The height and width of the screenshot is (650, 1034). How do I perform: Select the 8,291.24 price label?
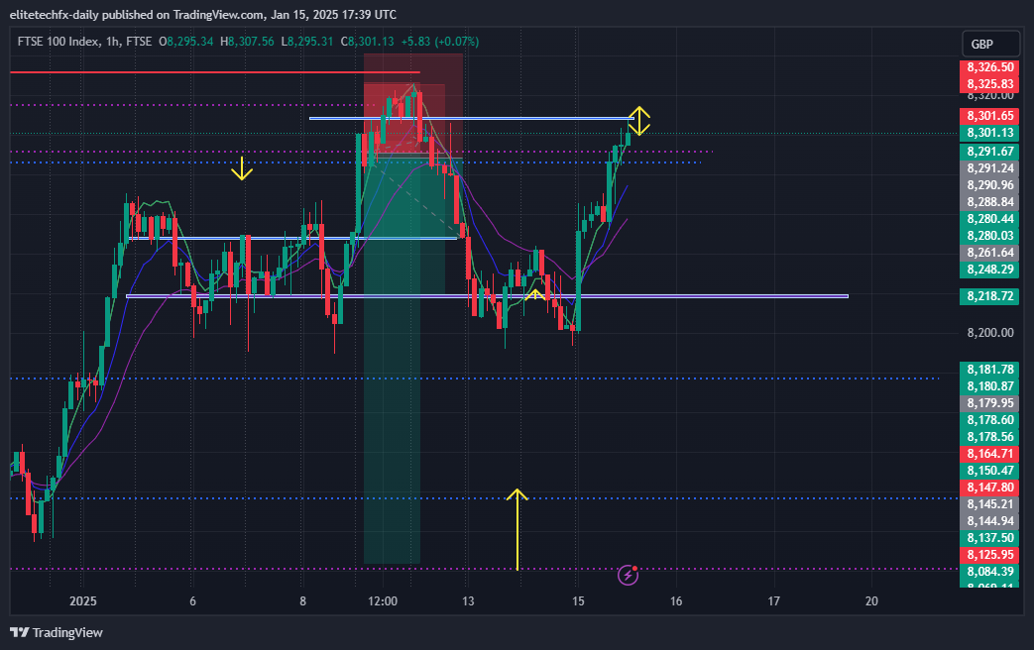(x=989, y=168)
